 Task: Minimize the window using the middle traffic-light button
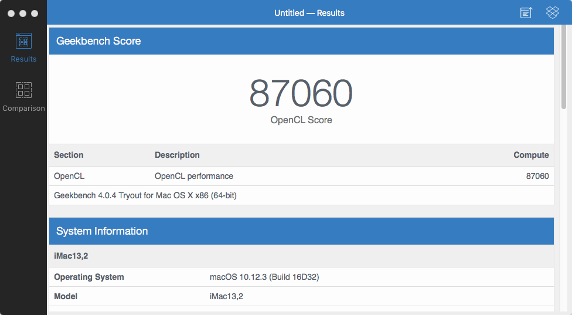[x=23, y=13]
